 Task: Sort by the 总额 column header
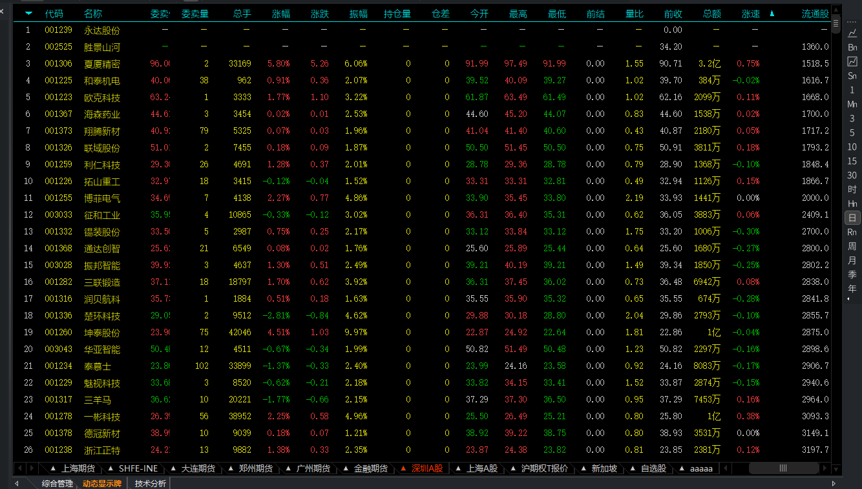[x=711, y=14]
